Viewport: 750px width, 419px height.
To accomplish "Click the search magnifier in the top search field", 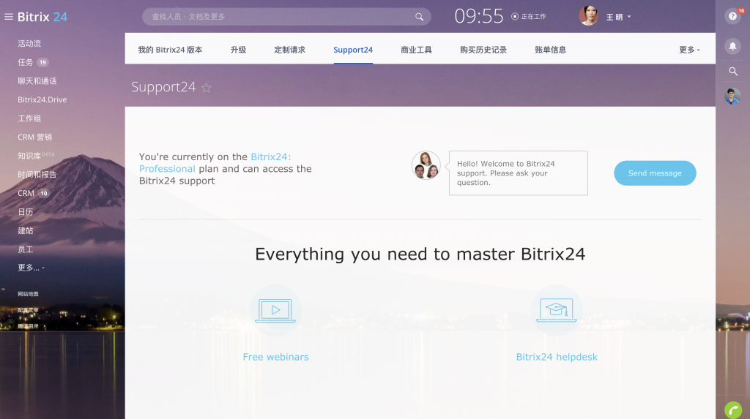I will tap(419, 17).
